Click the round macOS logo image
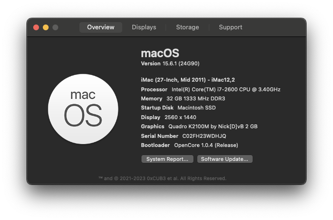The height and width of the screenshot is (220, 333). 83,109
